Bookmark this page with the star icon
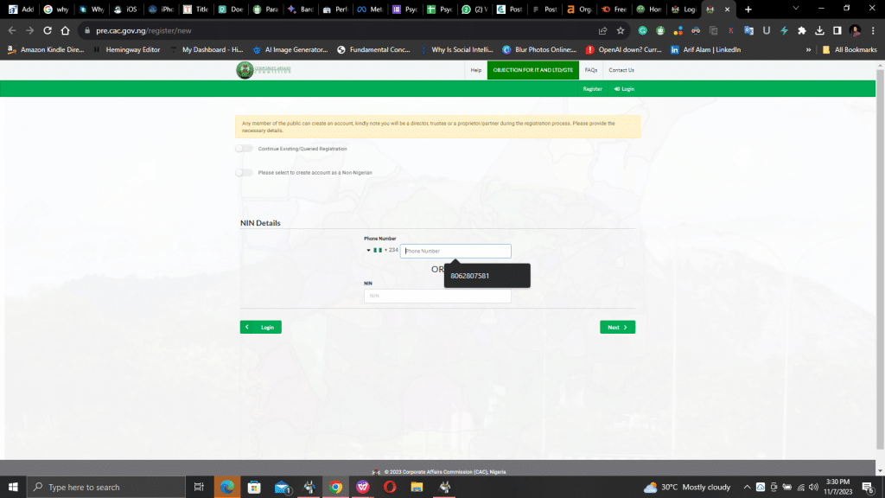Image resolution: width=885 pixels, height=498 pixels. (620, 30)
